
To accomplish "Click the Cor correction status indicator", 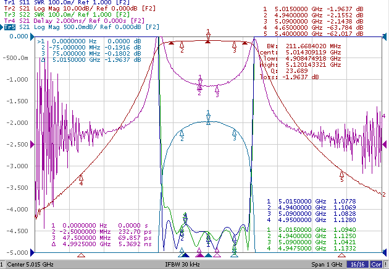I will click(x=377, y=265).
